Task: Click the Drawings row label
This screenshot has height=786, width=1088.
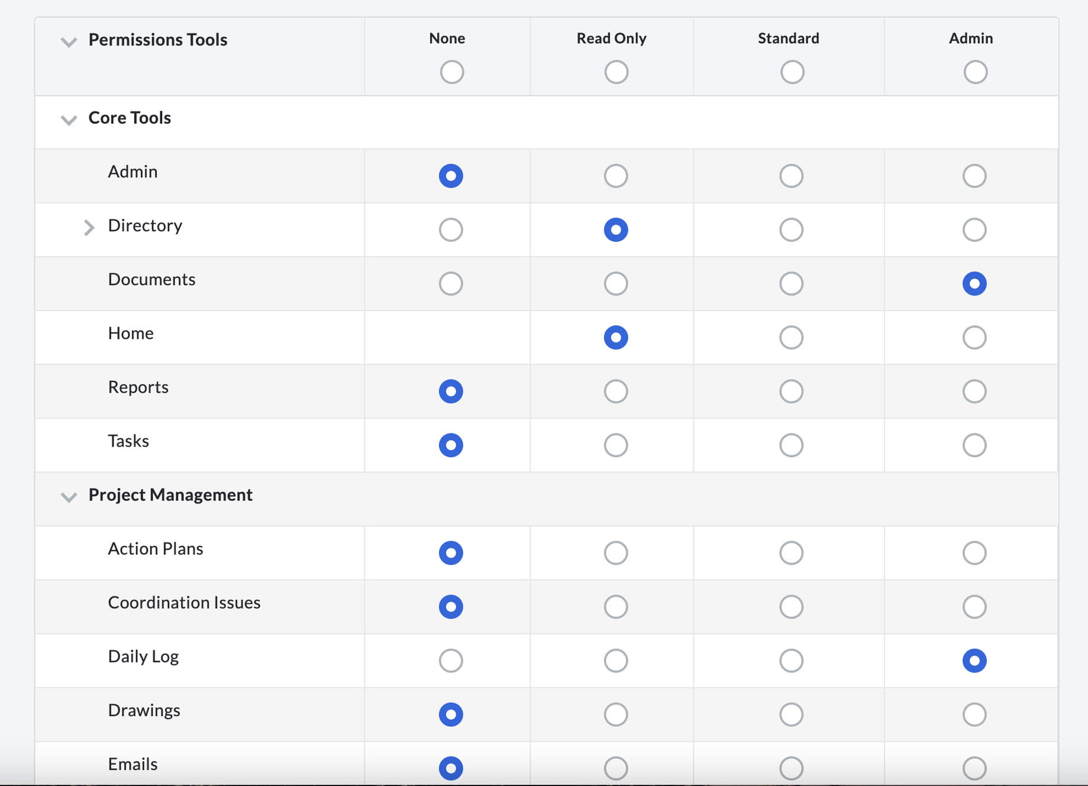Action: coord(144,709)
